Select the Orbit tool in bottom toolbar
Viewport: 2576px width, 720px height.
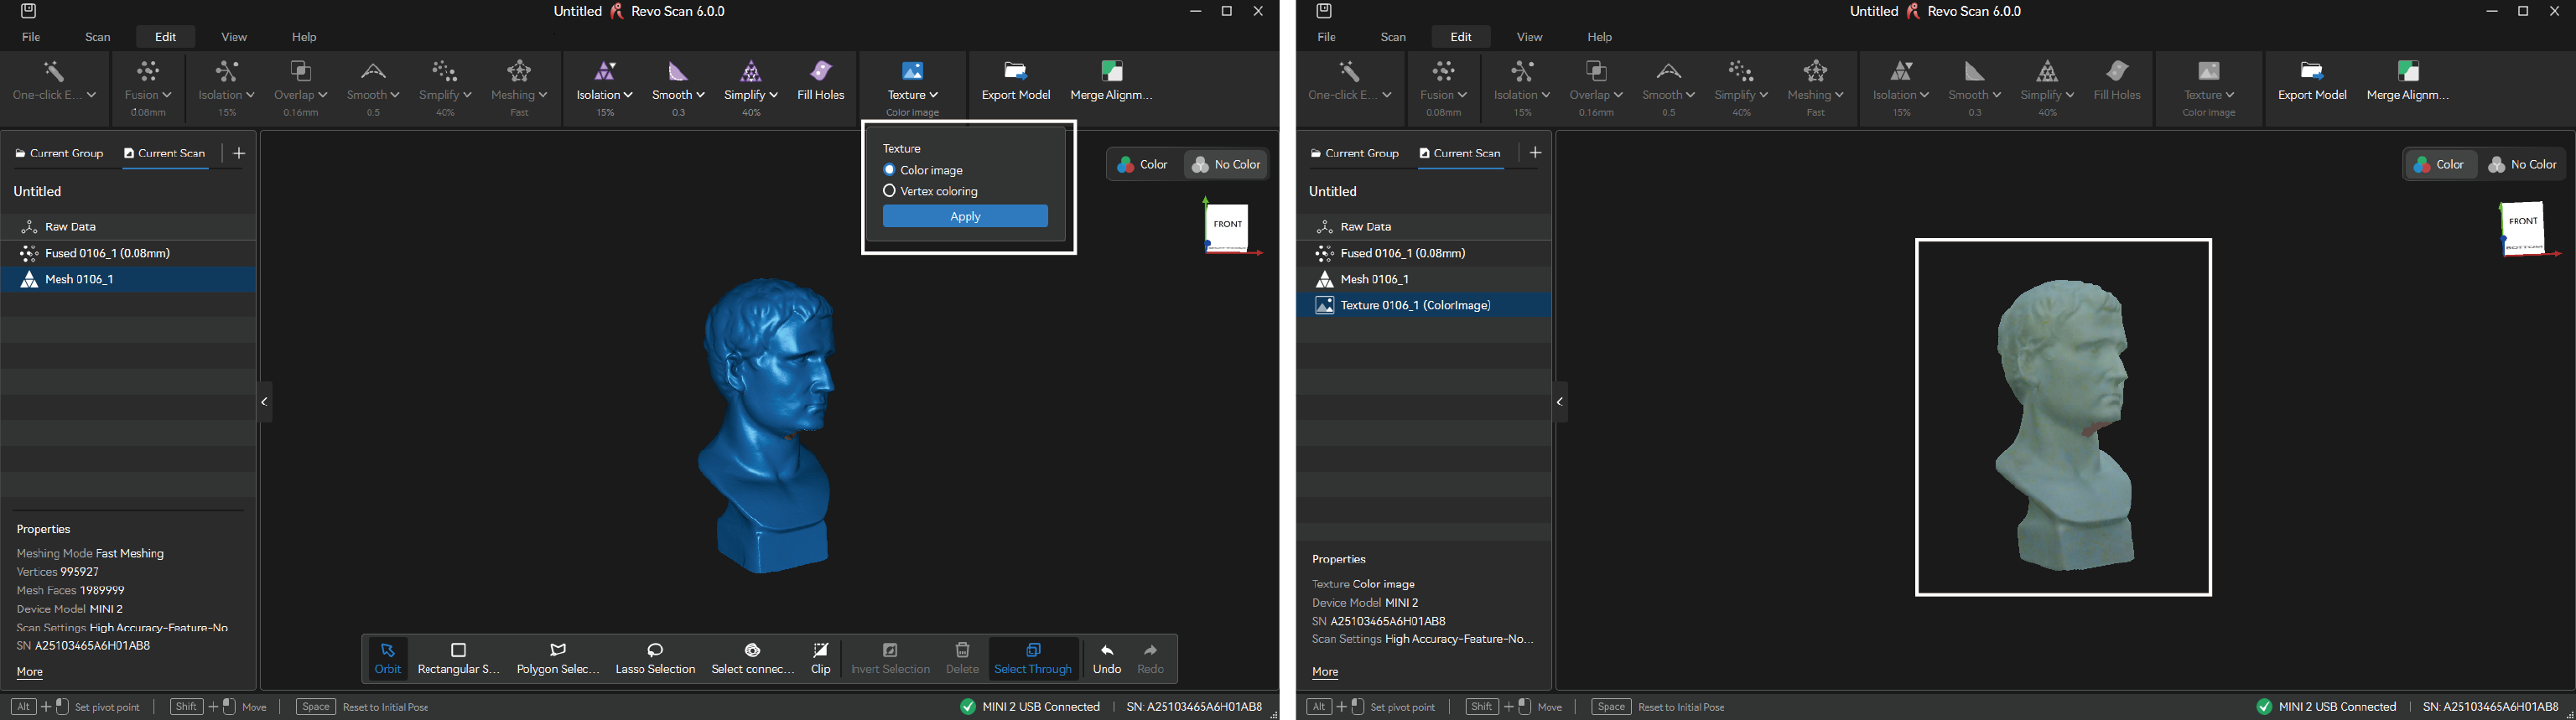point(388,658)
